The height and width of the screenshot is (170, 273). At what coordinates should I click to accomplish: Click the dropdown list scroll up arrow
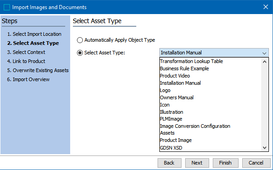(264, 62)
